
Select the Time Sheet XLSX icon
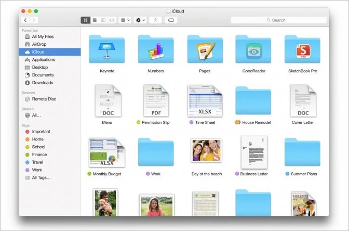pyautogui.click(x=205, y=101)
